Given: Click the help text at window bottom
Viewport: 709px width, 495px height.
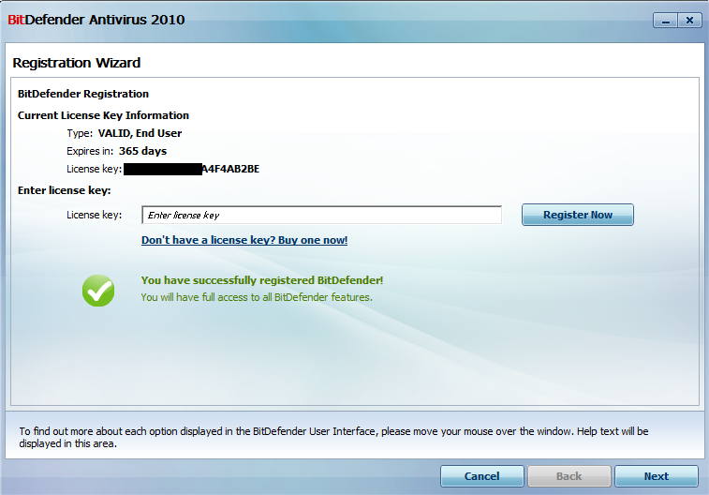Looking at the screenshot, I should [x=333, y=437].
